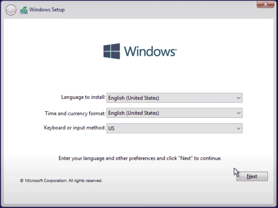The width and height of the screenshot is (278, 208).
Task: Click the Windows Setup installer icon
Action: 24,10
